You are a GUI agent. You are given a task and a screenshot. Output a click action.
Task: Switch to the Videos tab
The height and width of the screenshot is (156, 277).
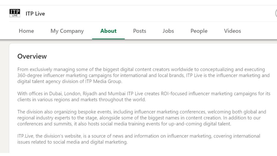(x=232, y=31)
